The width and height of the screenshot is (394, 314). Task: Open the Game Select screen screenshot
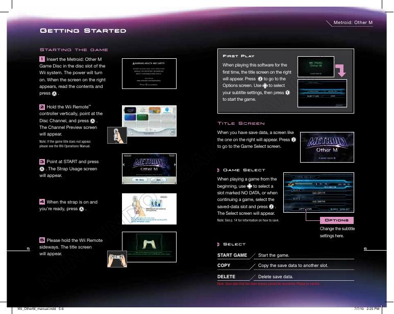click(318, 193)
